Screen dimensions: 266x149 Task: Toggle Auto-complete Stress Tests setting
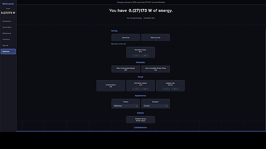click(x=156, y=69)
